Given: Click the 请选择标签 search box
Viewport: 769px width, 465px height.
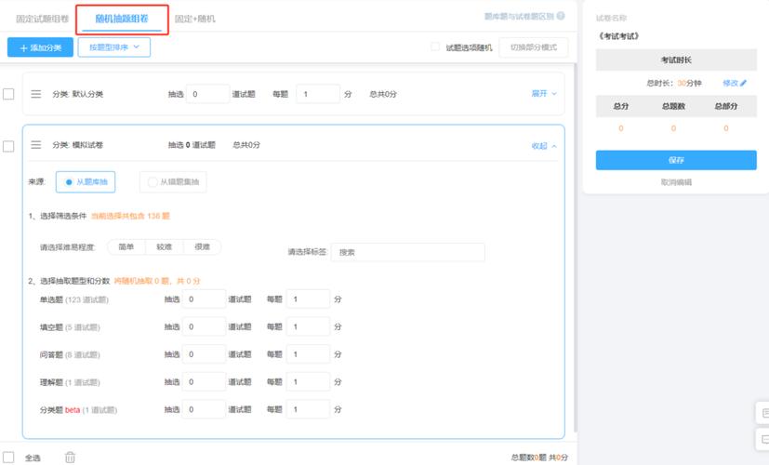Looking at the screenshot, I should [x=407, y=252].
